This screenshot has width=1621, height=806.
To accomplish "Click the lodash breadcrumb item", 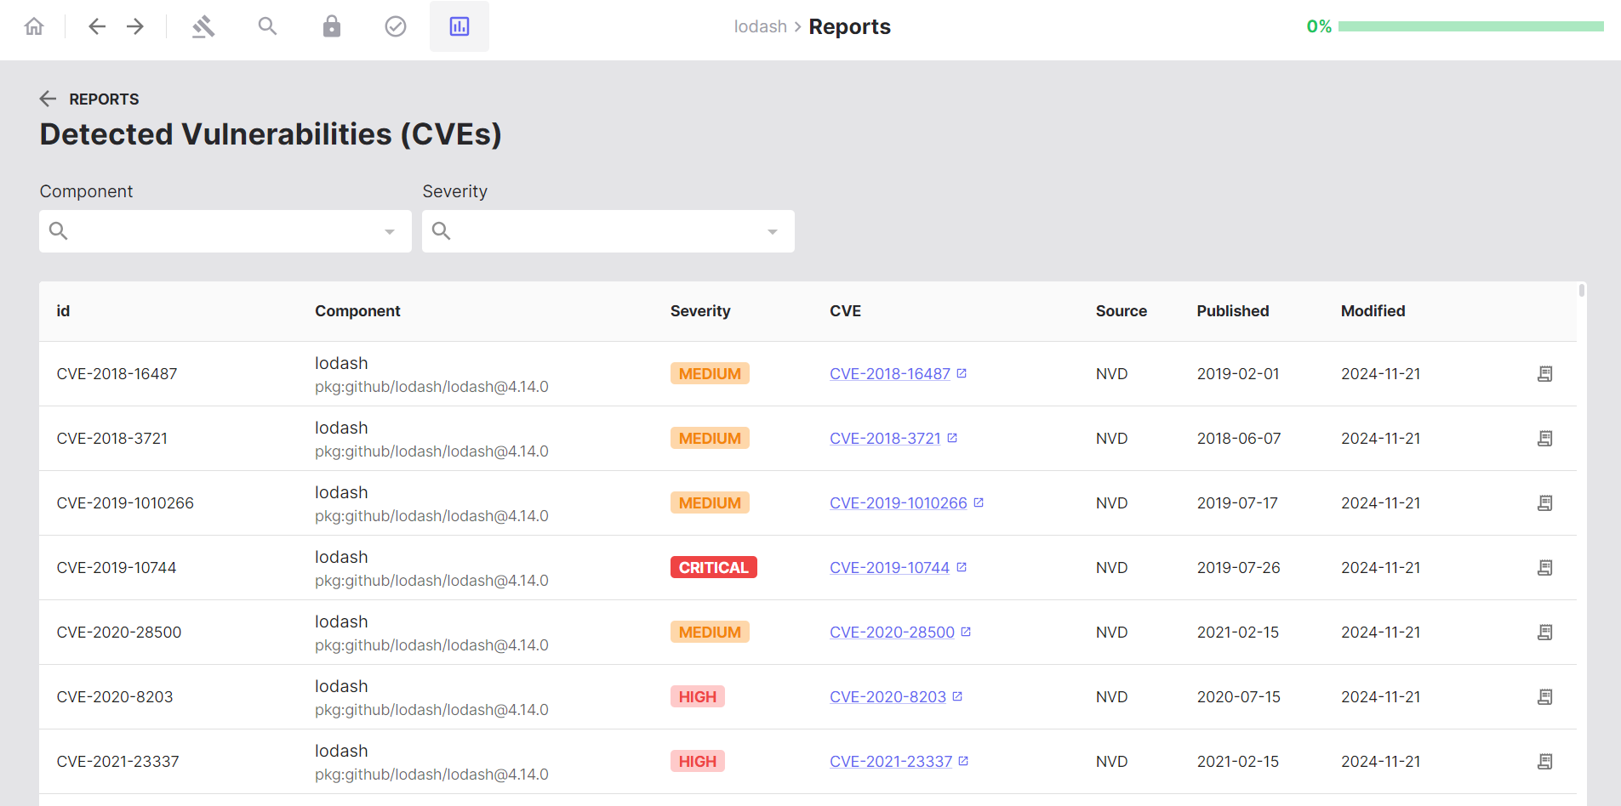I will point(760,26).
